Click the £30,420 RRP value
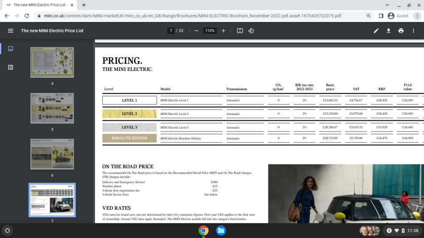The height and width of the screenshot is (238, 424). (382, 114)
